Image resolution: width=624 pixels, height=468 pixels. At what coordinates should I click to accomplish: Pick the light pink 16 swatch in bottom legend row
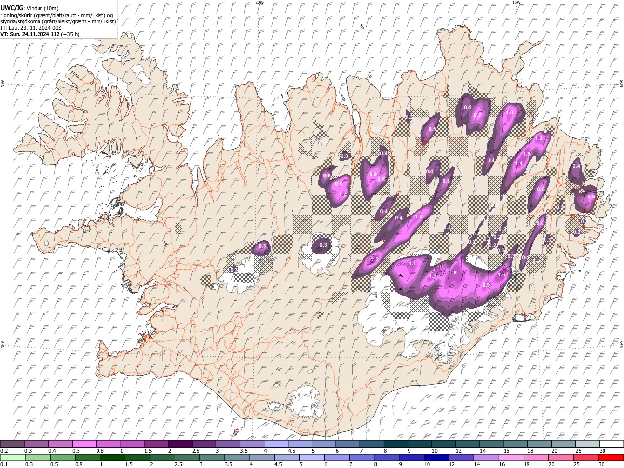pyautogui.click(x=511, y=457)
